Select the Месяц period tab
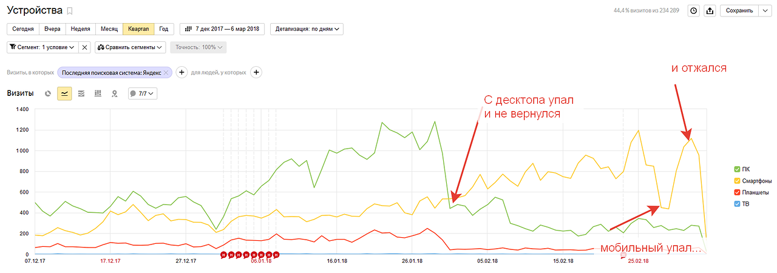 tap(109, 29)
